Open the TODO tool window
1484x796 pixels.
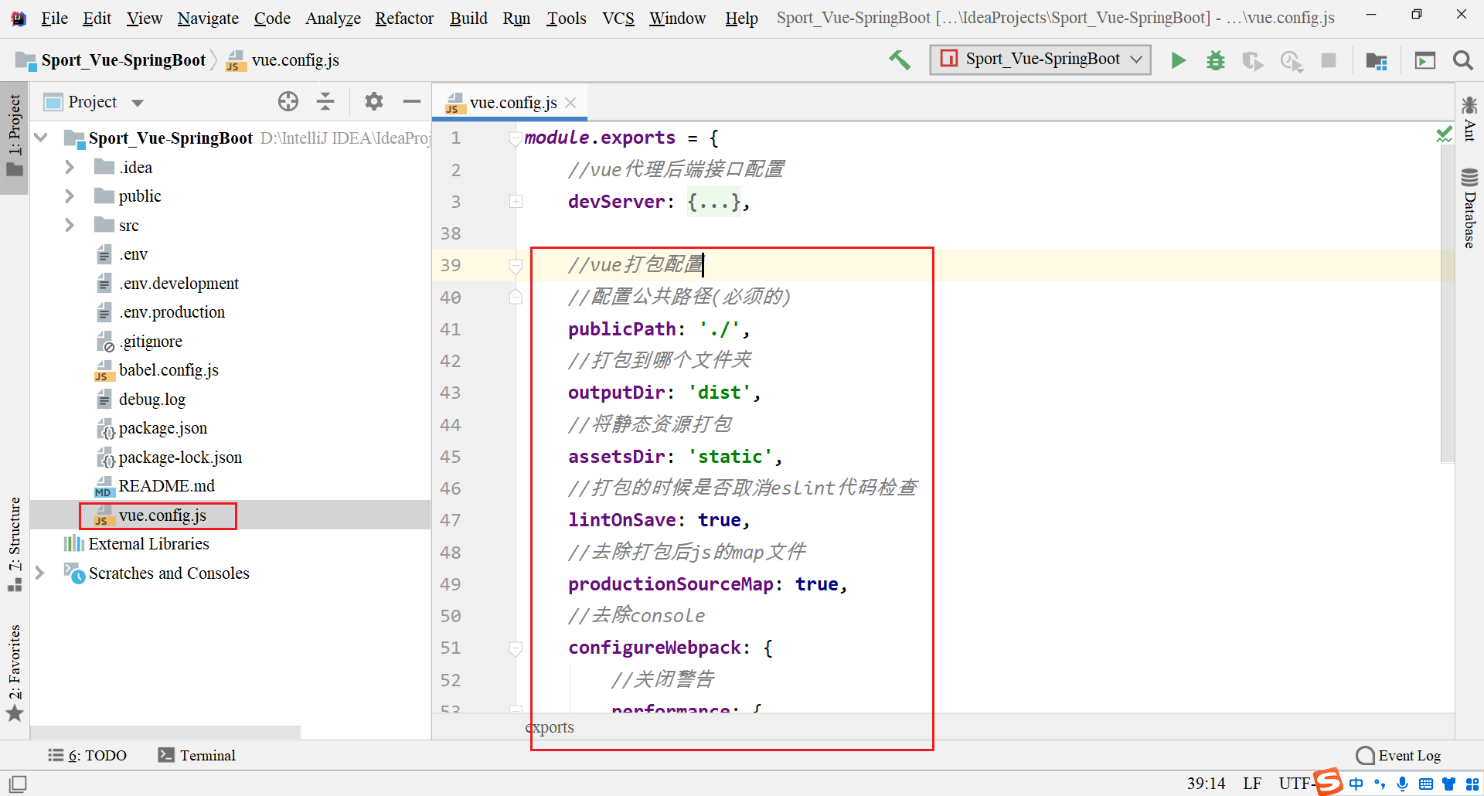pos(87,755)
